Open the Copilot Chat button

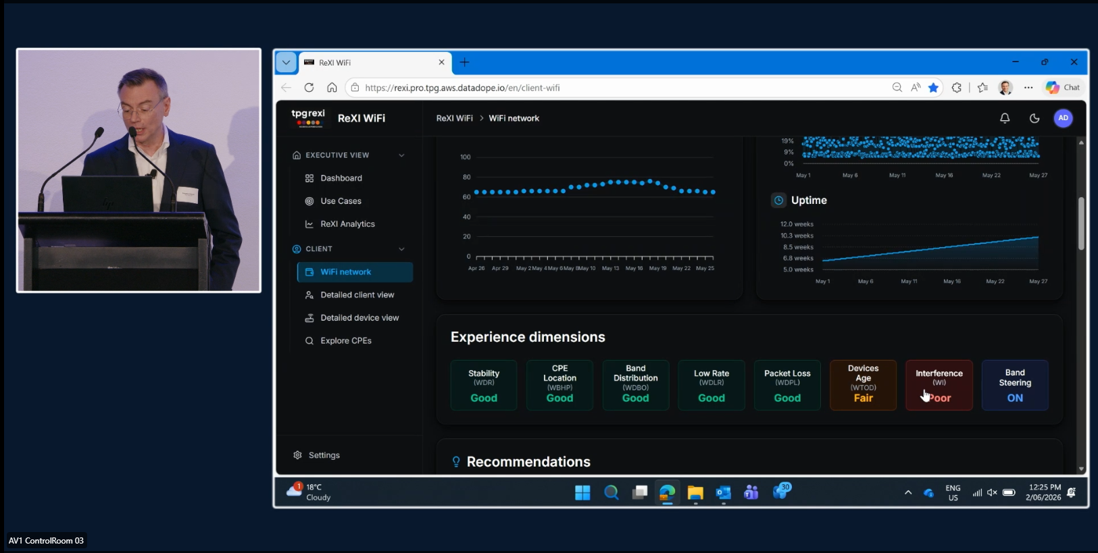pyautogui.click(x=1063, y=88)
